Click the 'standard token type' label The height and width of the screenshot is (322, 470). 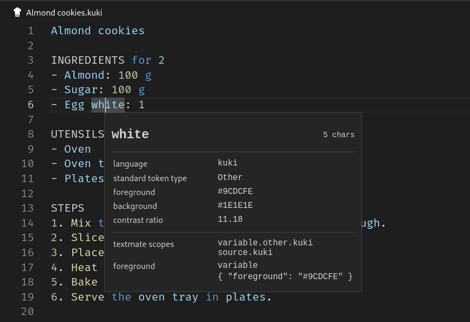pyautogui.click(x=150, y=177)
